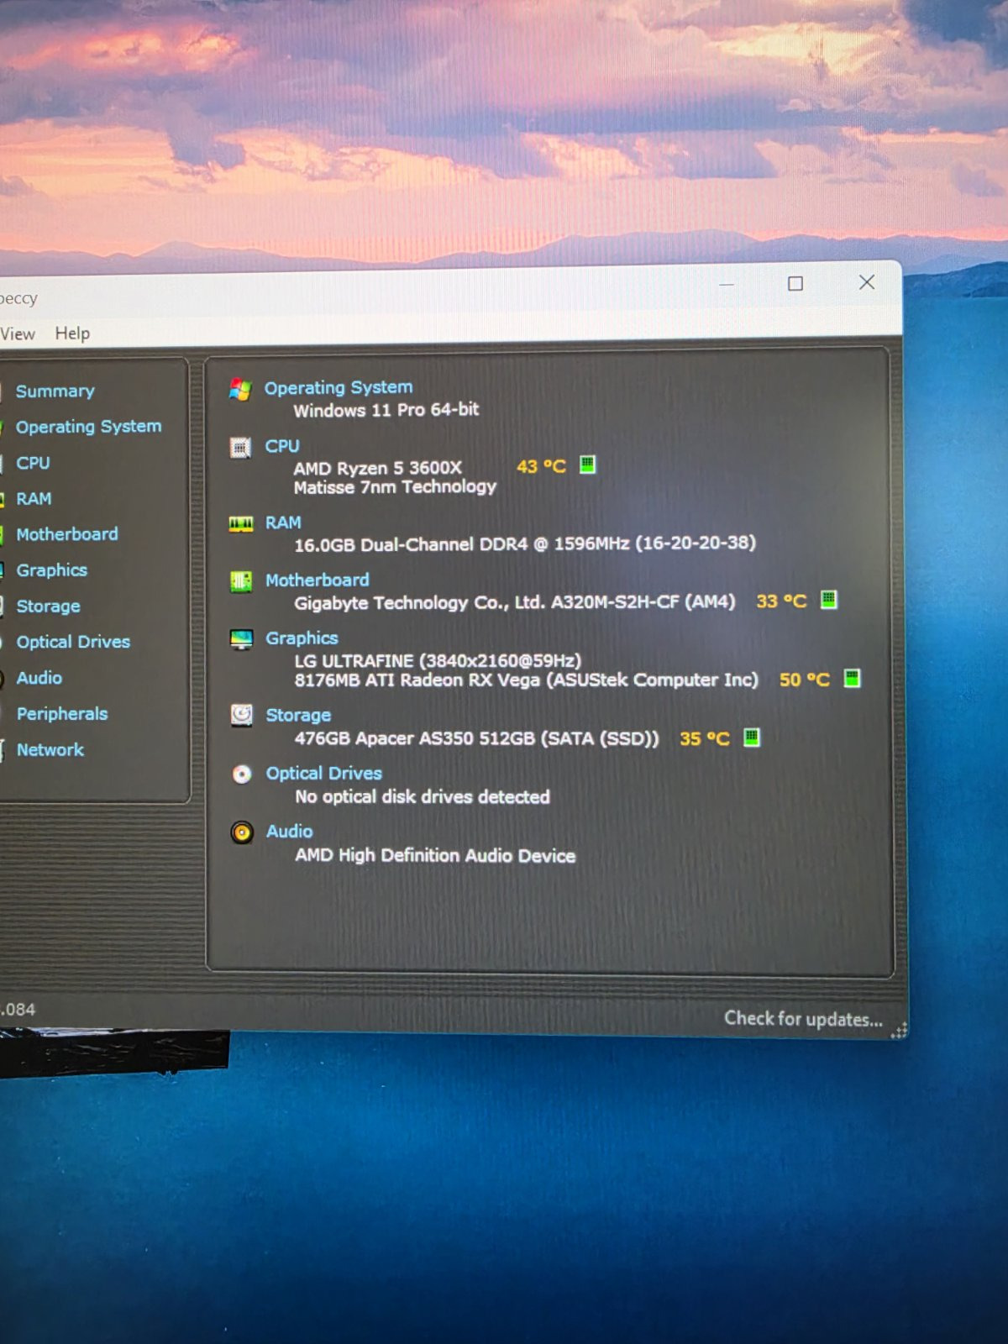1008x1344 pixels.
Task: Click the green temperature indicator next to 33 °C
Action: 829,600
